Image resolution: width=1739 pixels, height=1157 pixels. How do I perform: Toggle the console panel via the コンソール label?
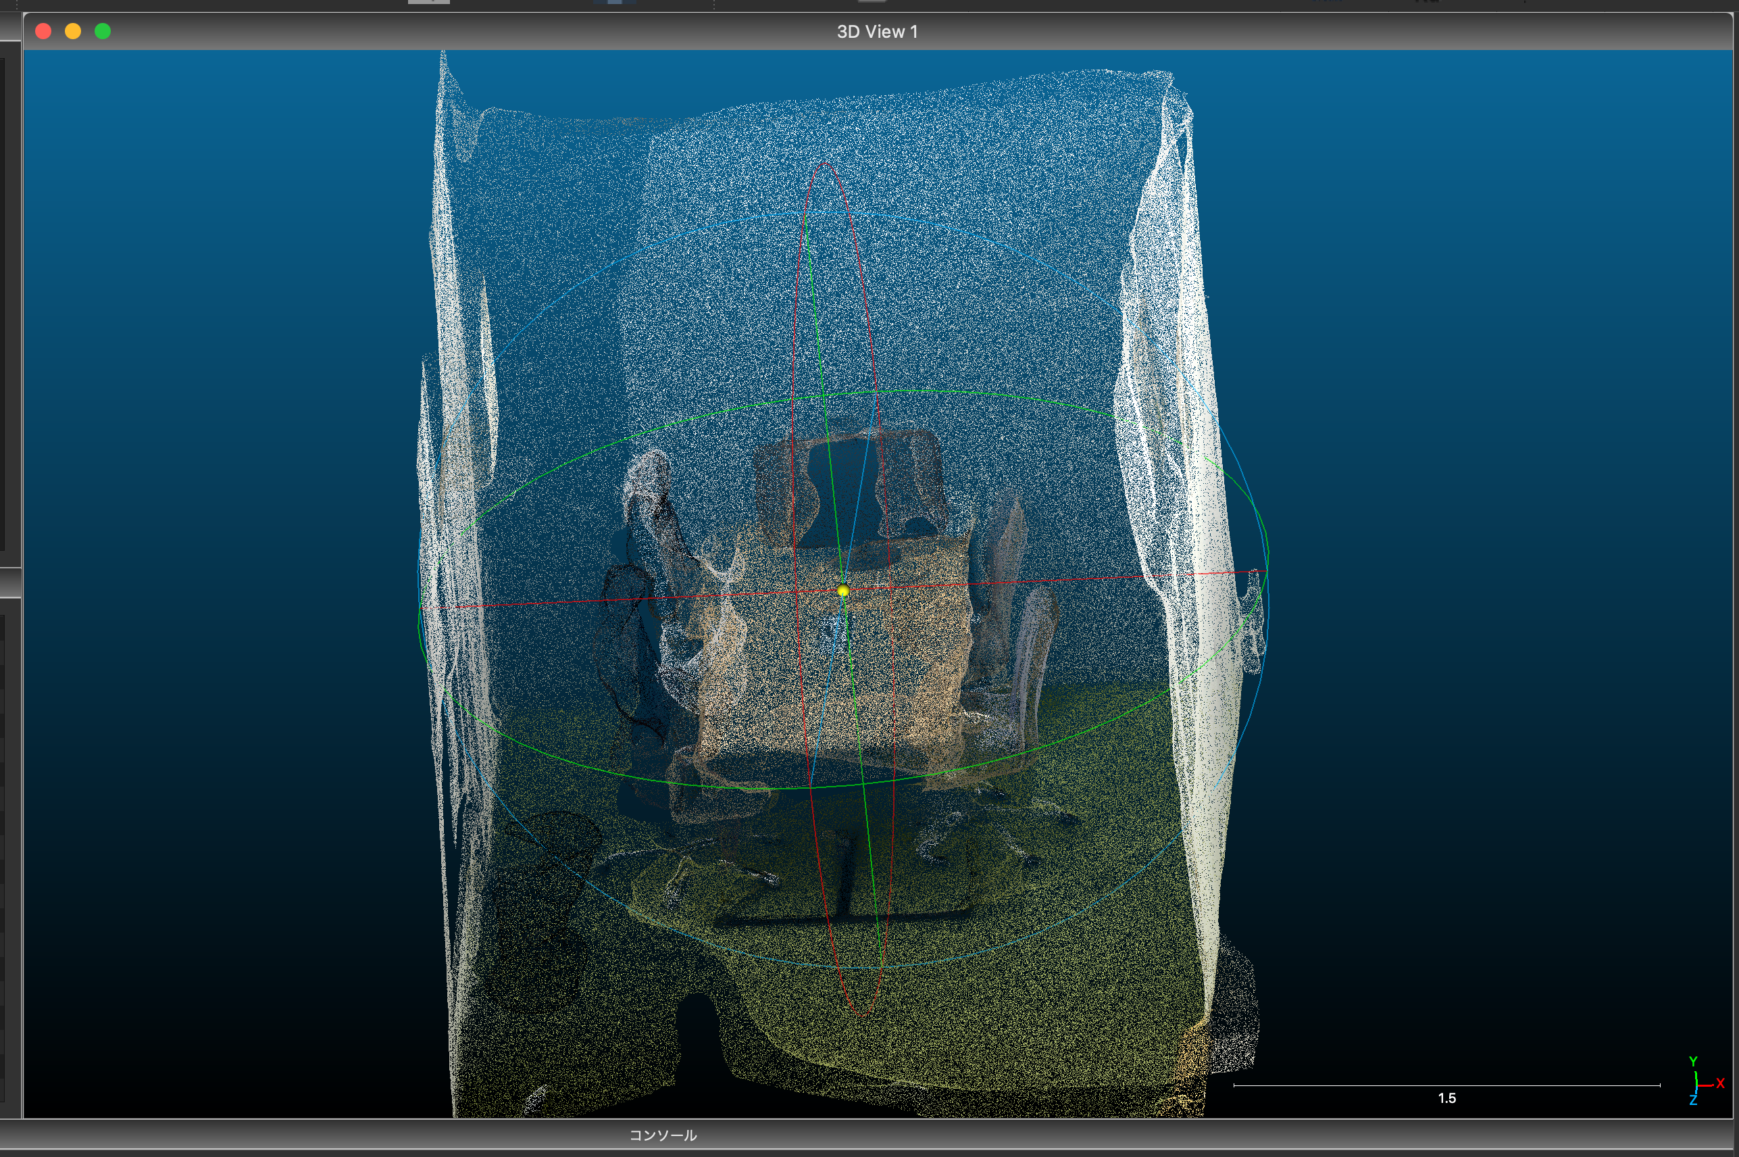(x=663, y=1135)
